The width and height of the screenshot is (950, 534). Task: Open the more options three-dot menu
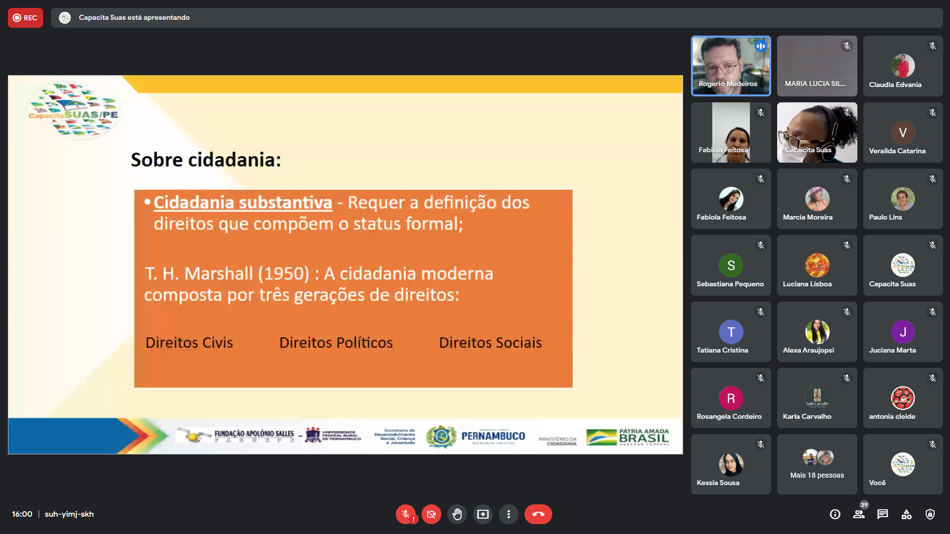point(508,514)
